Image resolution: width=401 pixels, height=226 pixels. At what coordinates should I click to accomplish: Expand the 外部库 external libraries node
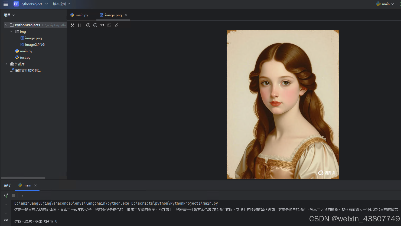click(6, 64)
